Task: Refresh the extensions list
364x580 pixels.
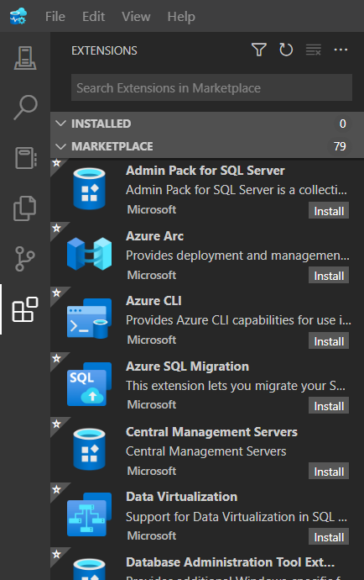Action: (x=286, y=50)
